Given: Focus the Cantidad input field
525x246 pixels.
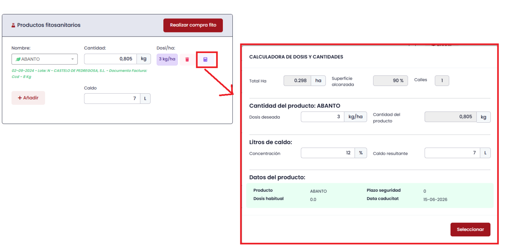Looking at the screenshot, I should tap(110, 59).
